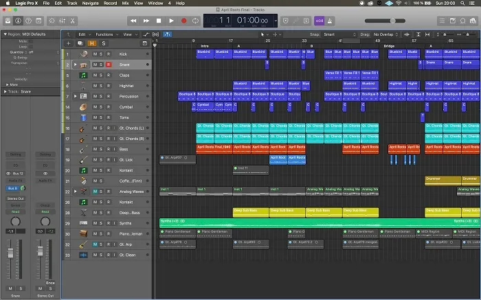481x300 pixels.
Task: Open the Mix menu
Action: click(126, 3)
